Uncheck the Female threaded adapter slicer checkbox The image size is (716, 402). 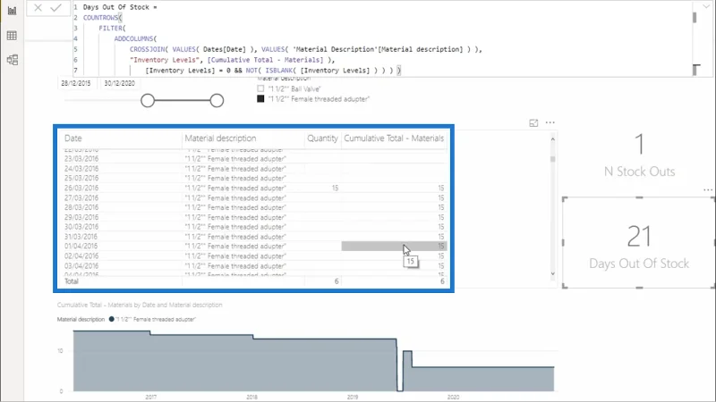pos(260,99)
